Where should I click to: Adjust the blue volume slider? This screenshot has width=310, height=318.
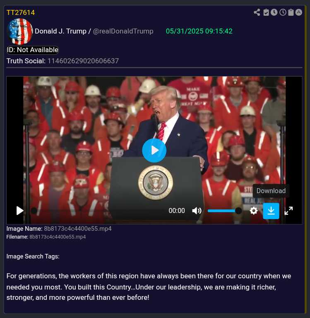click(224, 211)
